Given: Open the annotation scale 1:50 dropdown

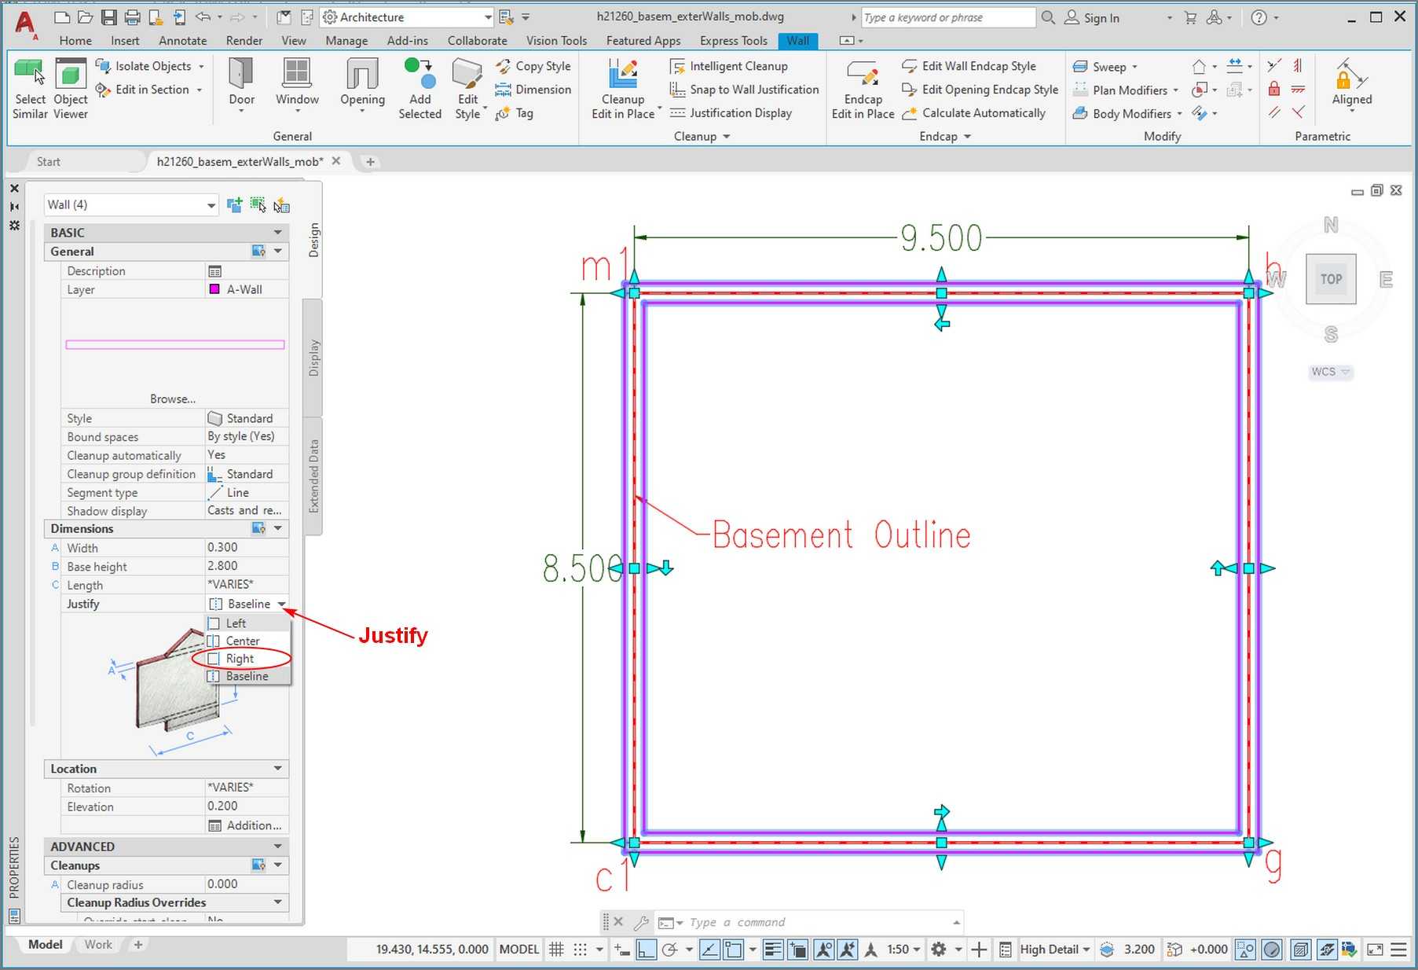Looking at the screenshot, I should click(903, 950).
